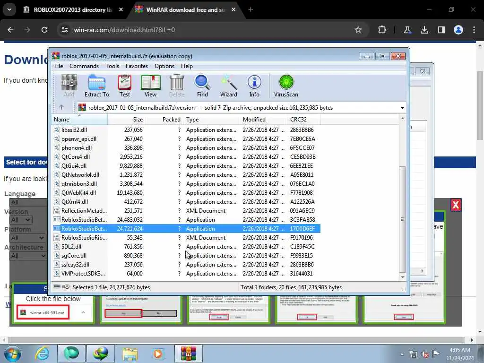
Task: Click the webpage horizontal scrollbar
Action: (x=236, y=340)
